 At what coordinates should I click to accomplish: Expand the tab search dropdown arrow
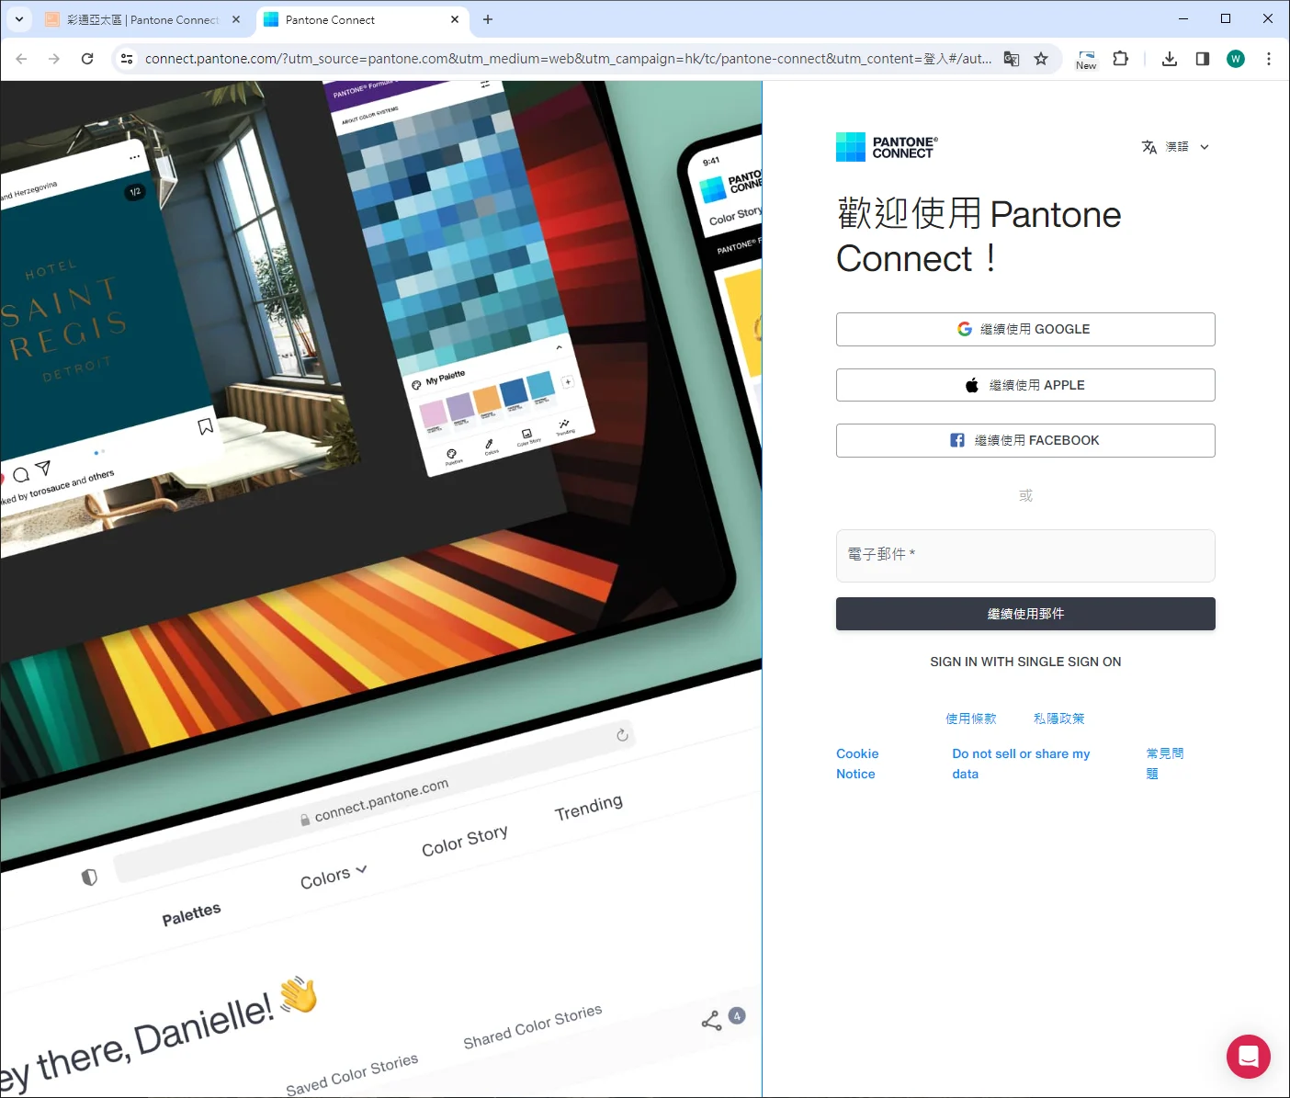tap(19, 19)
